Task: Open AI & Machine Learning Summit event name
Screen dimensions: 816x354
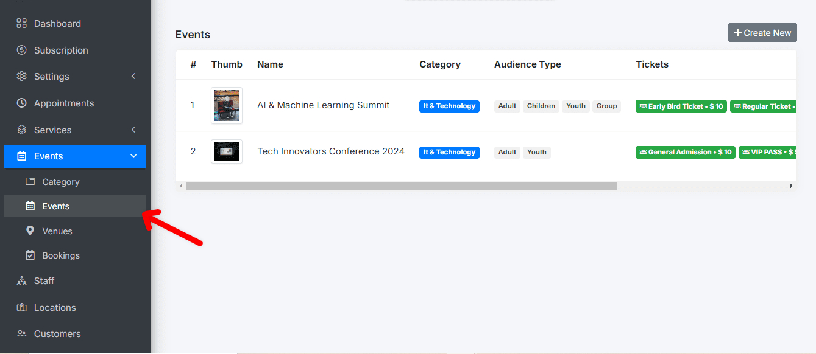Action: point(323,105)
